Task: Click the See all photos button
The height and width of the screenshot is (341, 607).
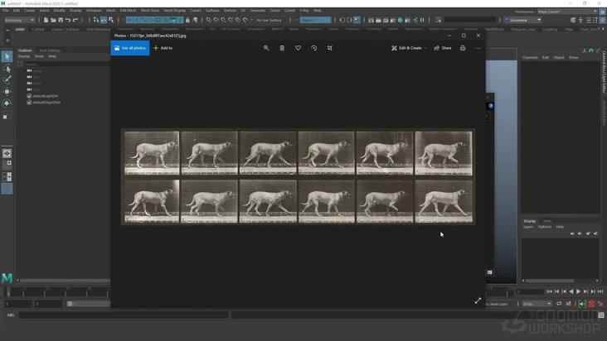Action: [x=130, y=48]
